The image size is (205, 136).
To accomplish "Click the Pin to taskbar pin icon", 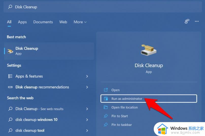I will pyautogui.click(x=106, y=125).
